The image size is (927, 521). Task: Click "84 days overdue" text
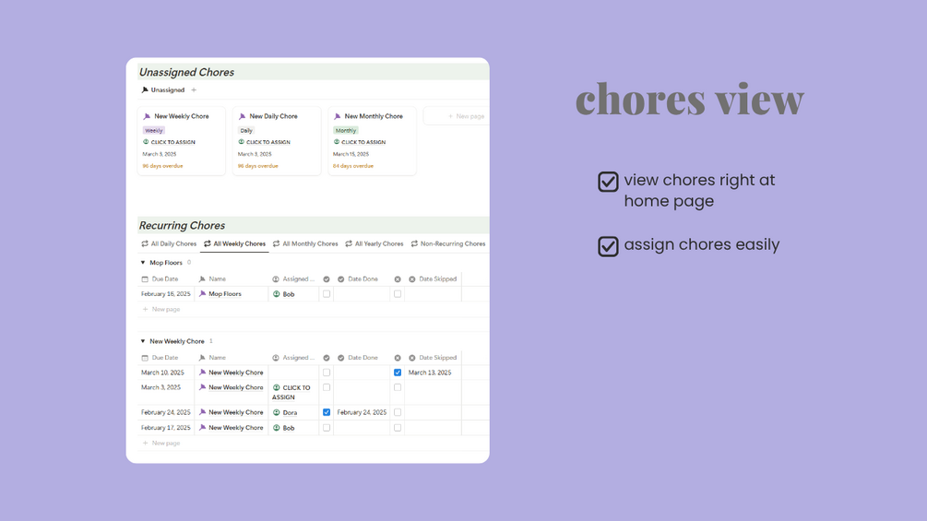tap(353, 166)
